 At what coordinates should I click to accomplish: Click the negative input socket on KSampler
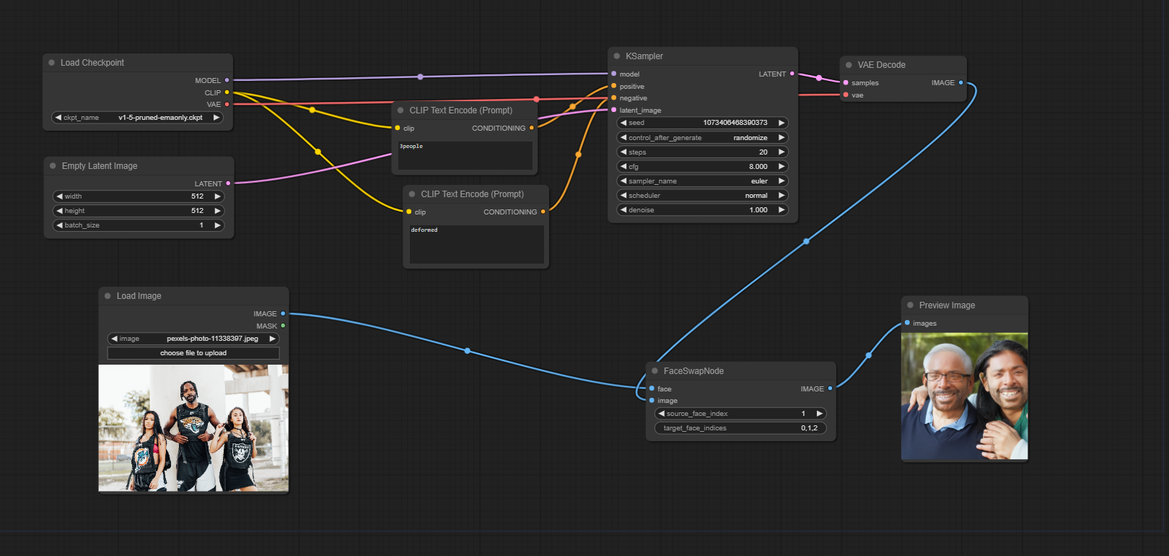pyautogui.click(x=613, y=98)
